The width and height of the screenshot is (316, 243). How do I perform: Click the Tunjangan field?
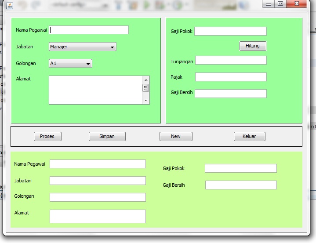231,60
